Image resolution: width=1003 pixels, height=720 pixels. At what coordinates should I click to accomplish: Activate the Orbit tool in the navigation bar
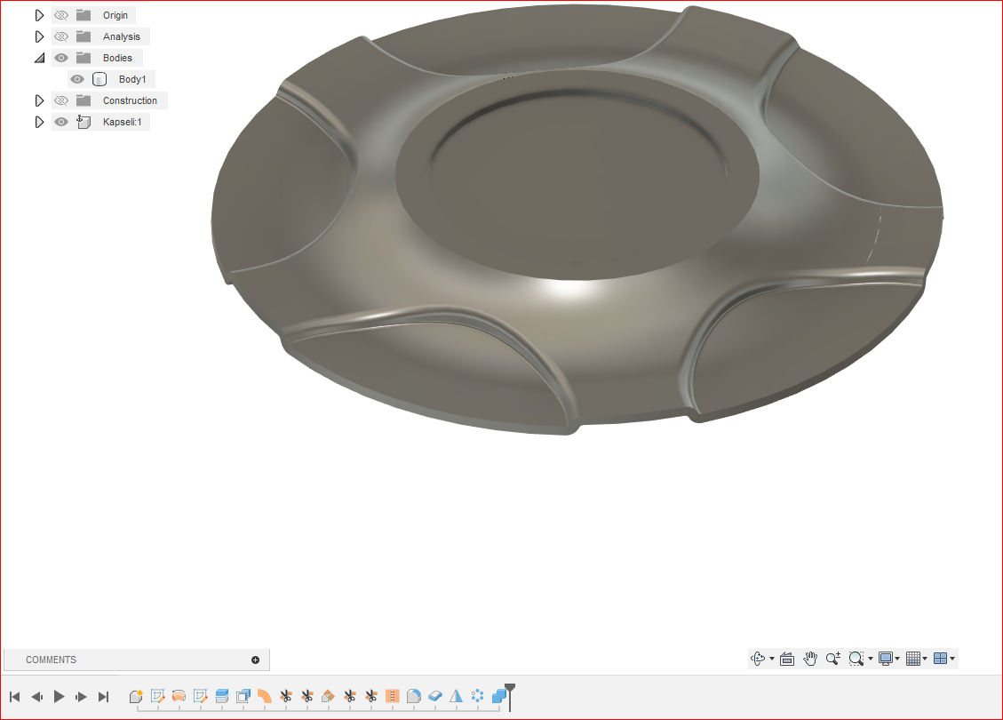click(758, 658)
